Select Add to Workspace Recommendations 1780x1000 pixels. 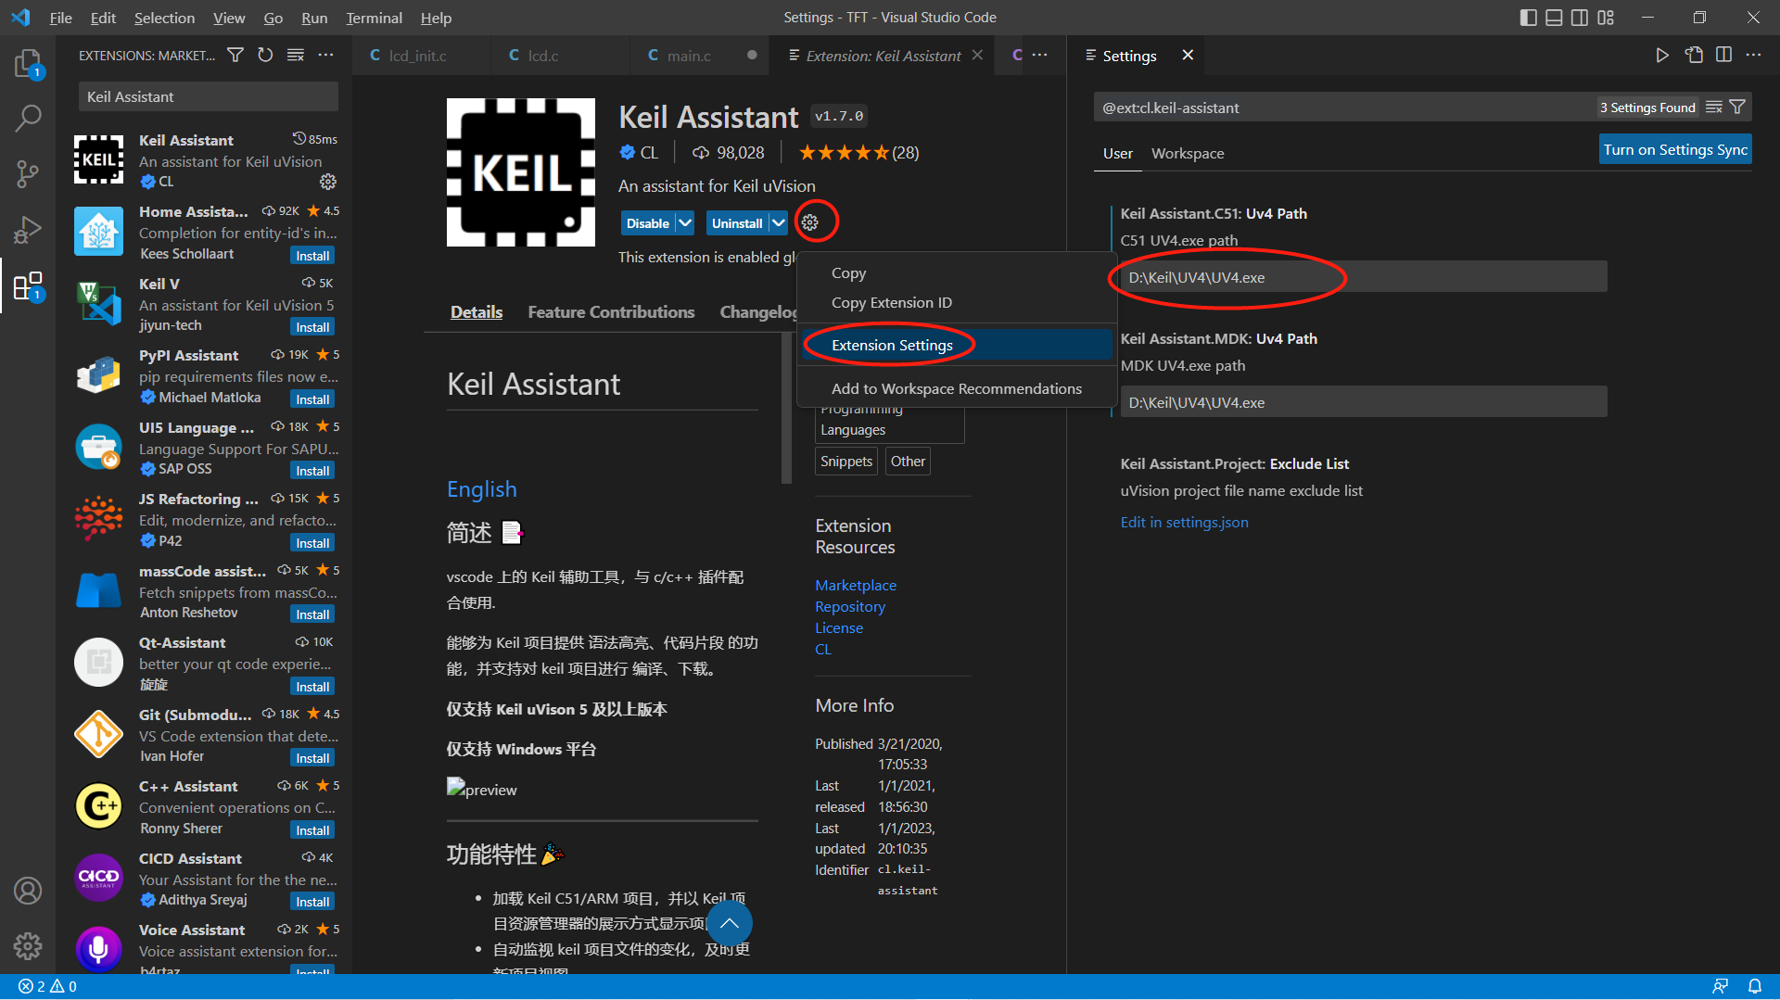[x=957, y=388]
